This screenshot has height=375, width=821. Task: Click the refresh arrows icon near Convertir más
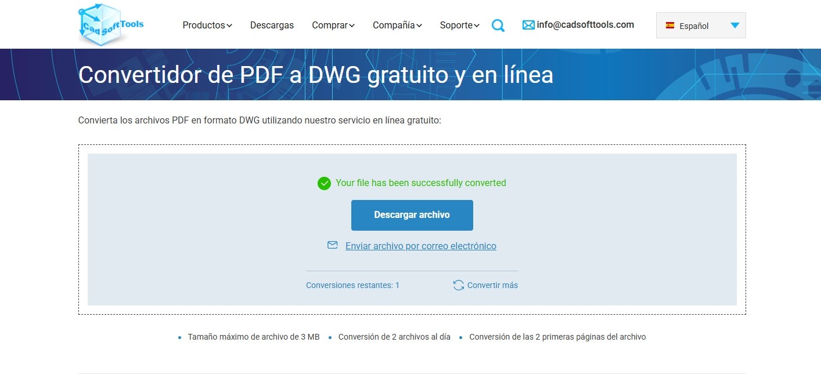[458, 285]
